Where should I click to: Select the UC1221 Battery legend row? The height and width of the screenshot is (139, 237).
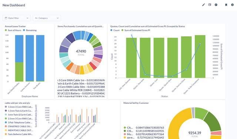[81, 93]
